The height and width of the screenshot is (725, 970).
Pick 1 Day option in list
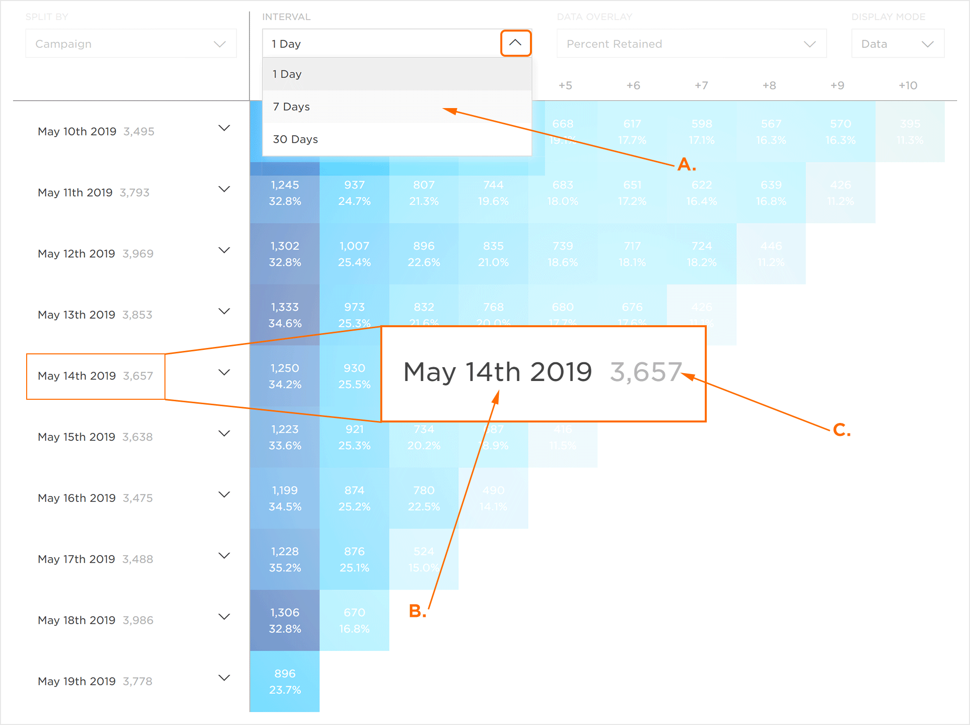(287, 74)
